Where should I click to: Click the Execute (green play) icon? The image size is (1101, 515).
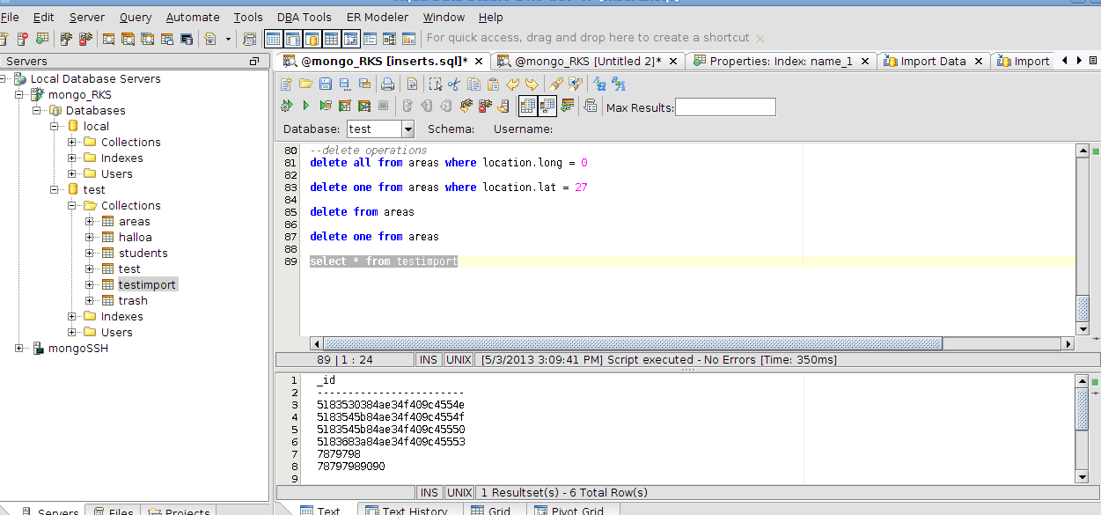point(305,107)
